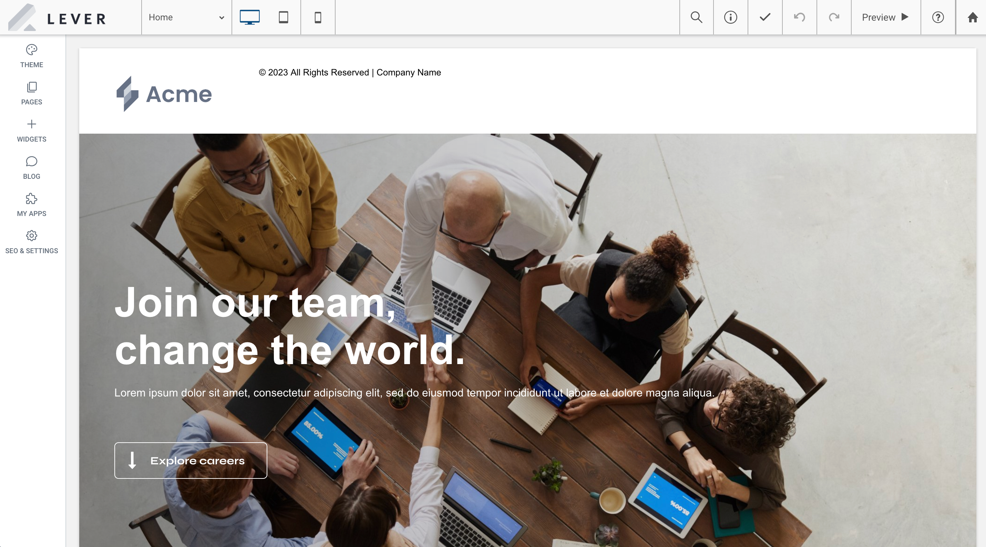Image resolution: width=986 pixels, height=547 pixels.
Task: Open the Theme panel
Action: tap(32, 56)
